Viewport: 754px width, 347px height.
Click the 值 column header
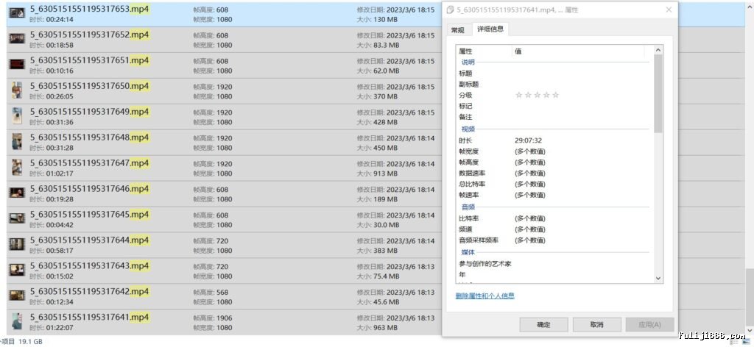point(577,51)
